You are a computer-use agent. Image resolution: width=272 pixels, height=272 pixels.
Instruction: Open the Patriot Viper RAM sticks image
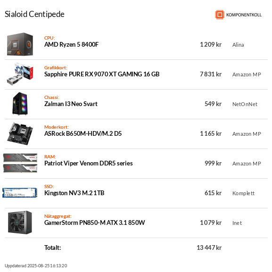coord(20,163)
